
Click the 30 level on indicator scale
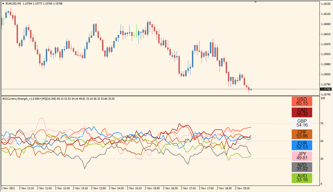322,159
